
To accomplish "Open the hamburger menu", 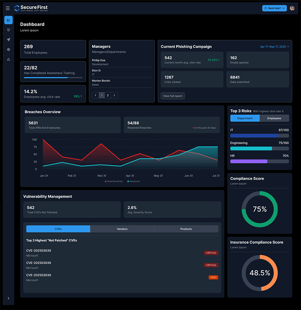I will 8,8.
